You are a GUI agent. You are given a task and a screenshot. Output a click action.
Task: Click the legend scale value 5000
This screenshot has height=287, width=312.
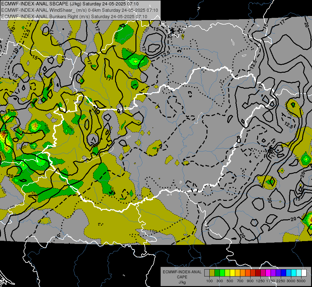[301, 281]
